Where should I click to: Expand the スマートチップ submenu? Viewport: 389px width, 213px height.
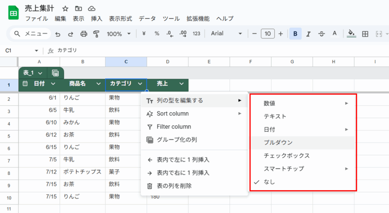click(x=303, y=169)
